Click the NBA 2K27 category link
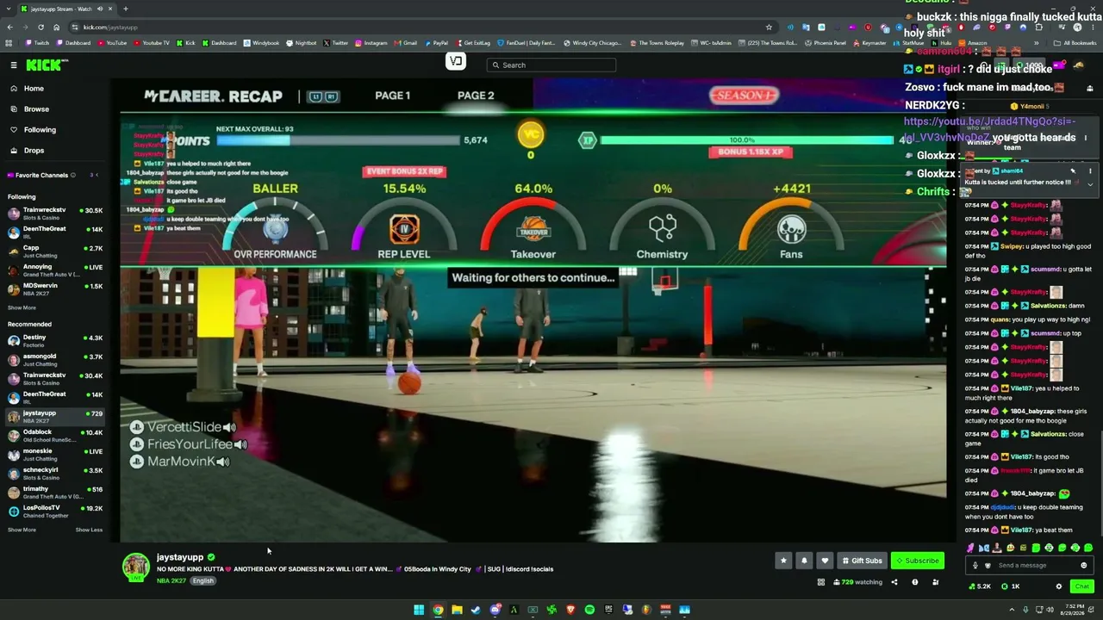 click(171, 581)
